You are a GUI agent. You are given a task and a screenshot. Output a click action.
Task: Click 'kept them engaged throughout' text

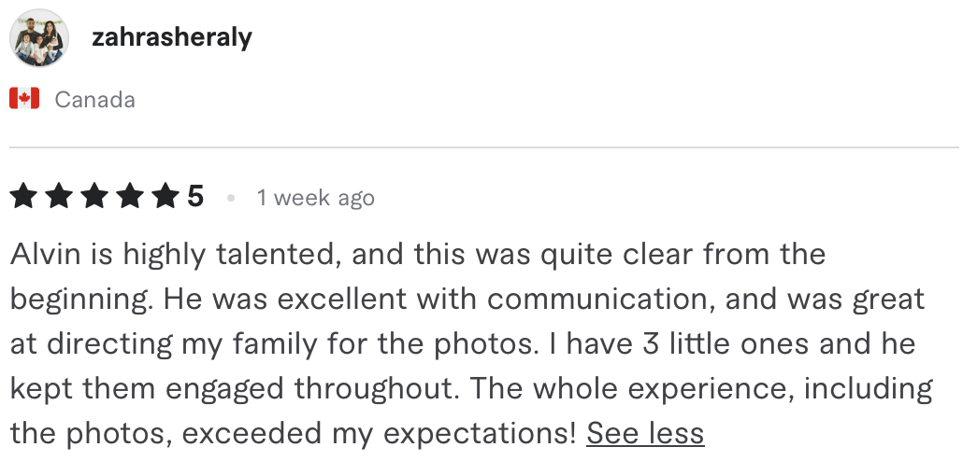pos(234,389)
